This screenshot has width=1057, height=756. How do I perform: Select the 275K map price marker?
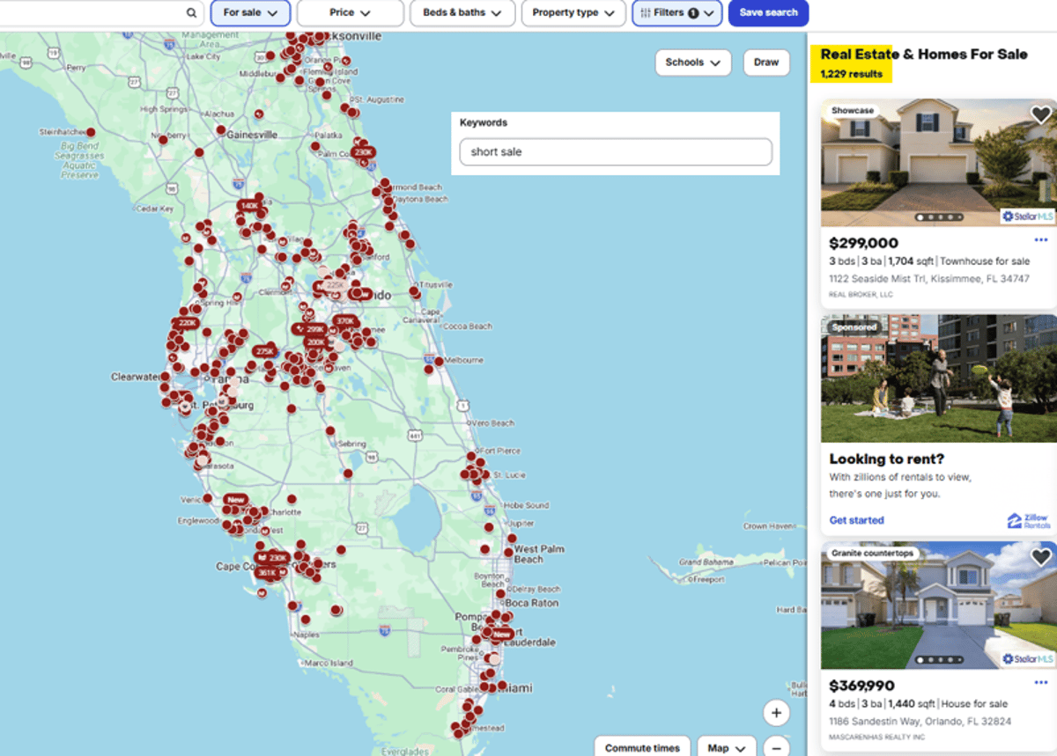click(264, 351)
